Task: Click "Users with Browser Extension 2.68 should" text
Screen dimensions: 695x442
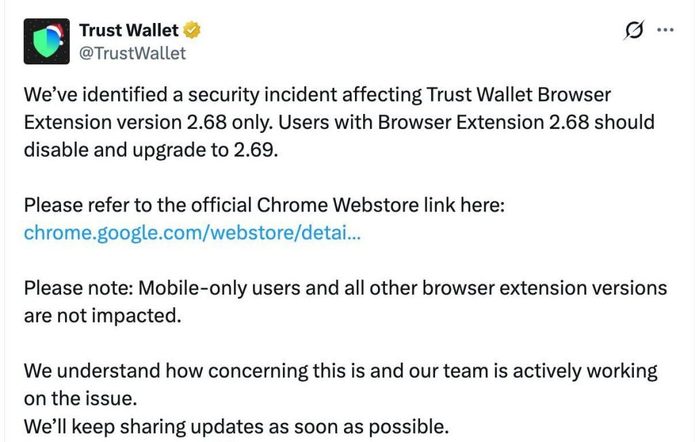Action: 466,122
